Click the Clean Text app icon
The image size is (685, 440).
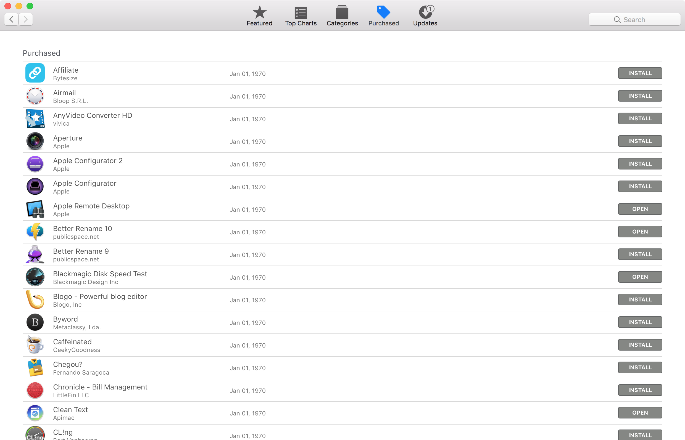(x=35, y=413)
